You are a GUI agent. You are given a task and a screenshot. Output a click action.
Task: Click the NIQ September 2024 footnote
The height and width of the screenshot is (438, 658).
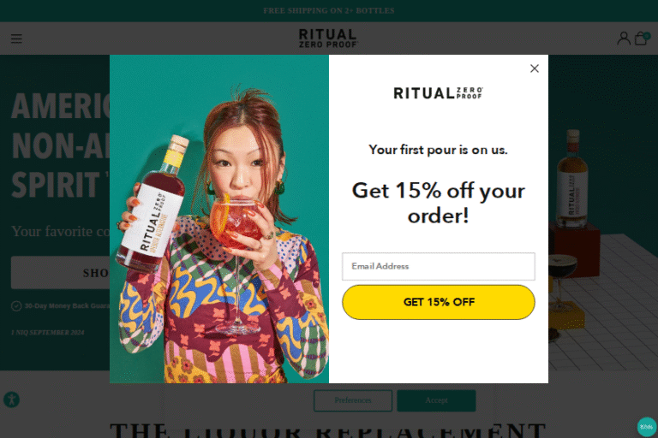(47, 333)
